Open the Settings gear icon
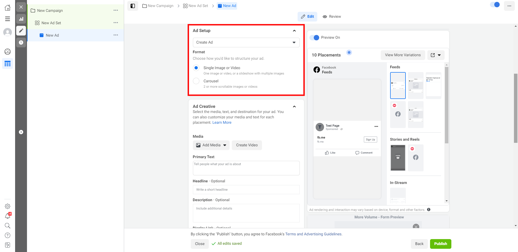Image resolution: width=518 pixels, height=252 pixels. click(x=8, y=206)
